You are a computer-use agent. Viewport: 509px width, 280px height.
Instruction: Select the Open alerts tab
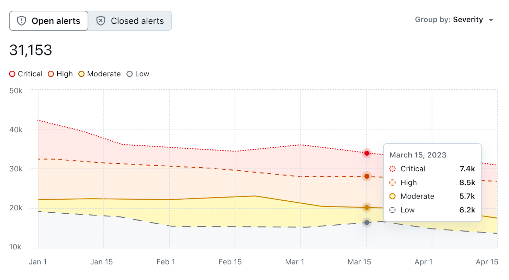click(x=49, y=21)
